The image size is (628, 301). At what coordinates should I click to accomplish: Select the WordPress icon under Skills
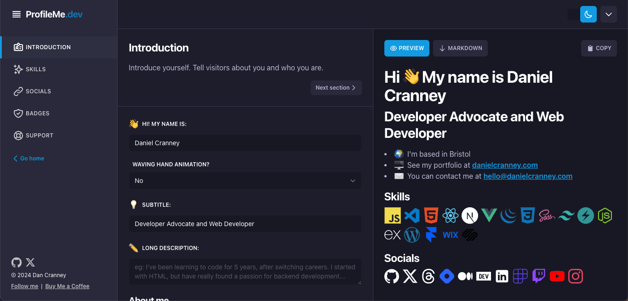click(412, 234)
